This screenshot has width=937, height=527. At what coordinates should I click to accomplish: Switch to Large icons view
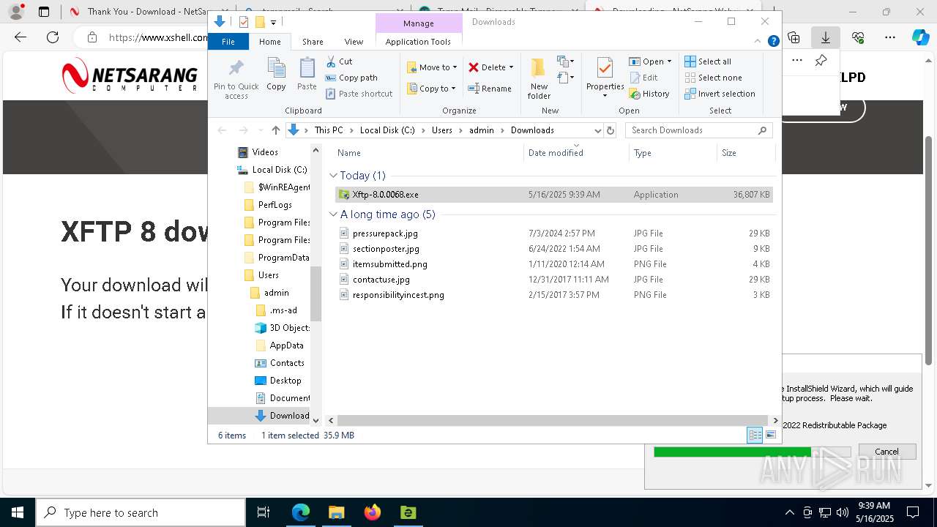click(770, 435)
